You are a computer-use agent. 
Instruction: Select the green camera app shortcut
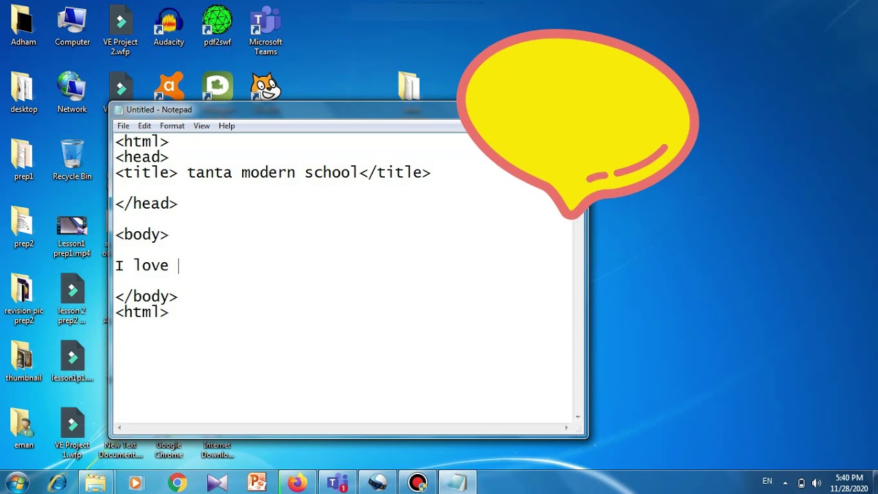tap(217, 86)
